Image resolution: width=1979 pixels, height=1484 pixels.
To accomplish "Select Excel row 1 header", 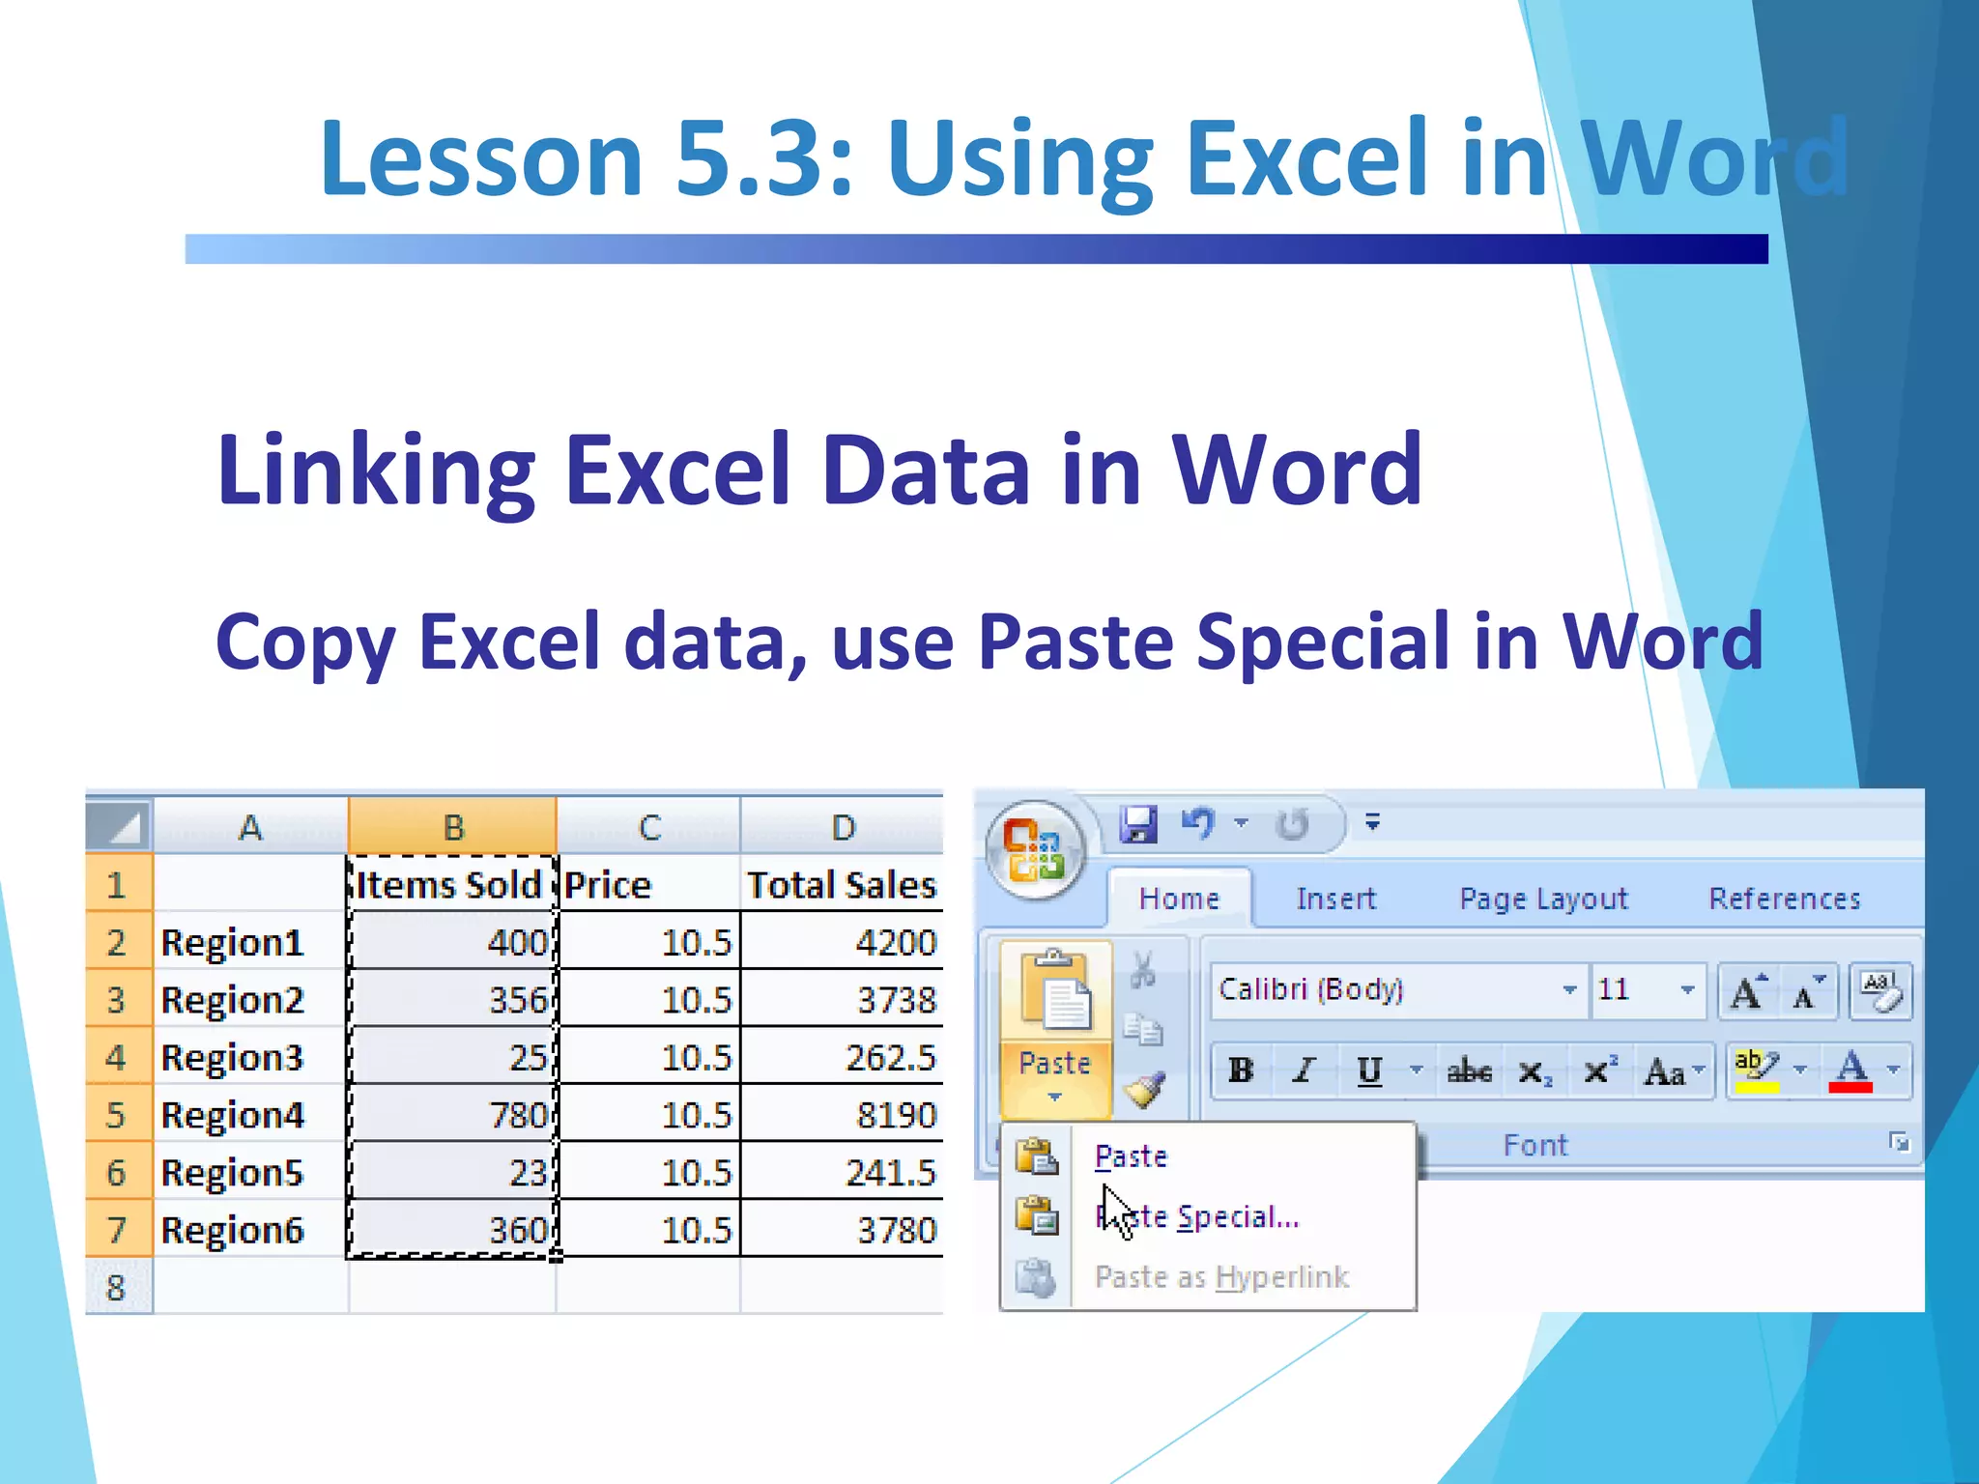I will pyautogui.click(x=119, y=883).
